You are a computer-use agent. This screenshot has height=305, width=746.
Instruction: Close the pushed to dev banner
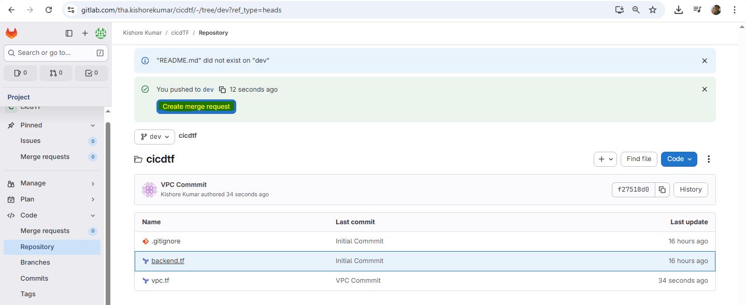(x=704, y=89)
